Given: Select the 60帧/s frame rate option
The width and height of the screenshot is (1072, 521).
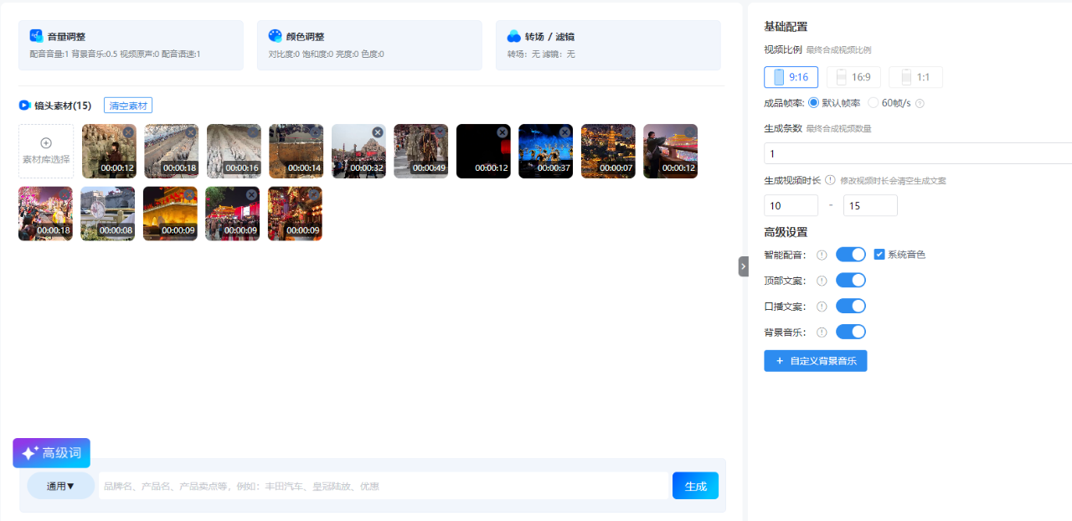Looking at the screenshot, I should (x=874, y=103).
